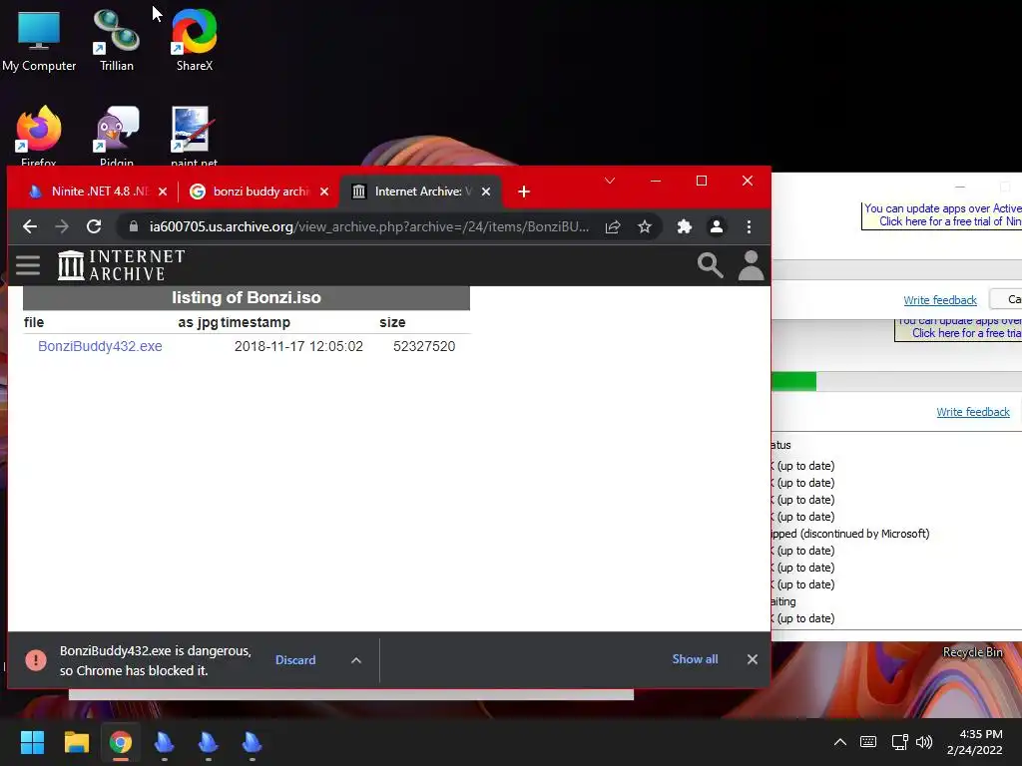Image resolution: width=1022 pixels, height=766 pixels.
Task: Open Internet Archive search magnifier
Action: click(x=710, y=265)
